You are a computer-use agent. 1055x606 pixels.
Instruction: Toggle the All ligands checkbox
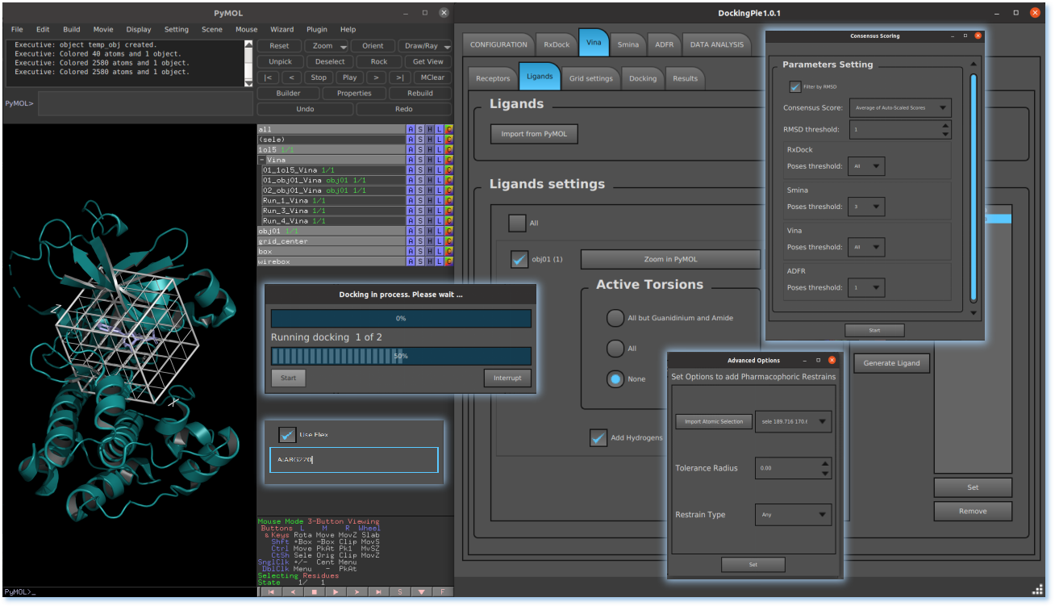516,223
